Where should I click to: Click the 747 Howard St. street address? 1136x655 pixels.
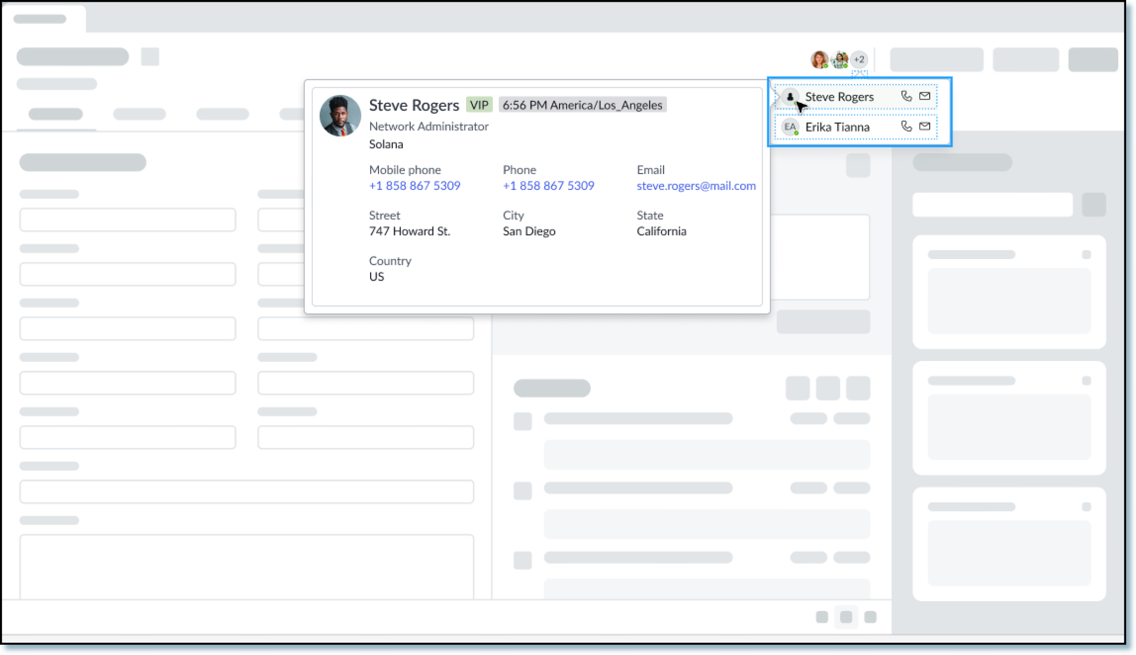click(x=409, y=231)
